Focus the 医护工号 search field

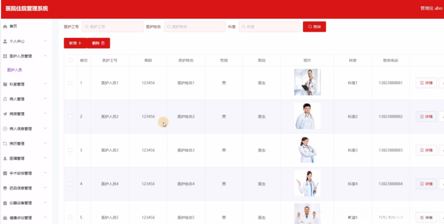pos(113,27)
